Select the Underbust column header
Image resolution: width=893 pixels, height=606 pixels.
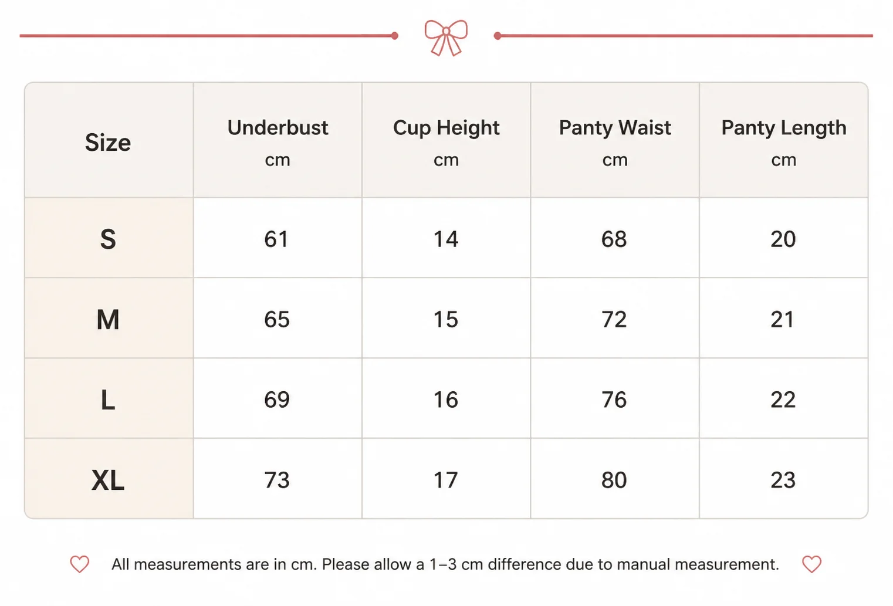[x=278, y=140]
